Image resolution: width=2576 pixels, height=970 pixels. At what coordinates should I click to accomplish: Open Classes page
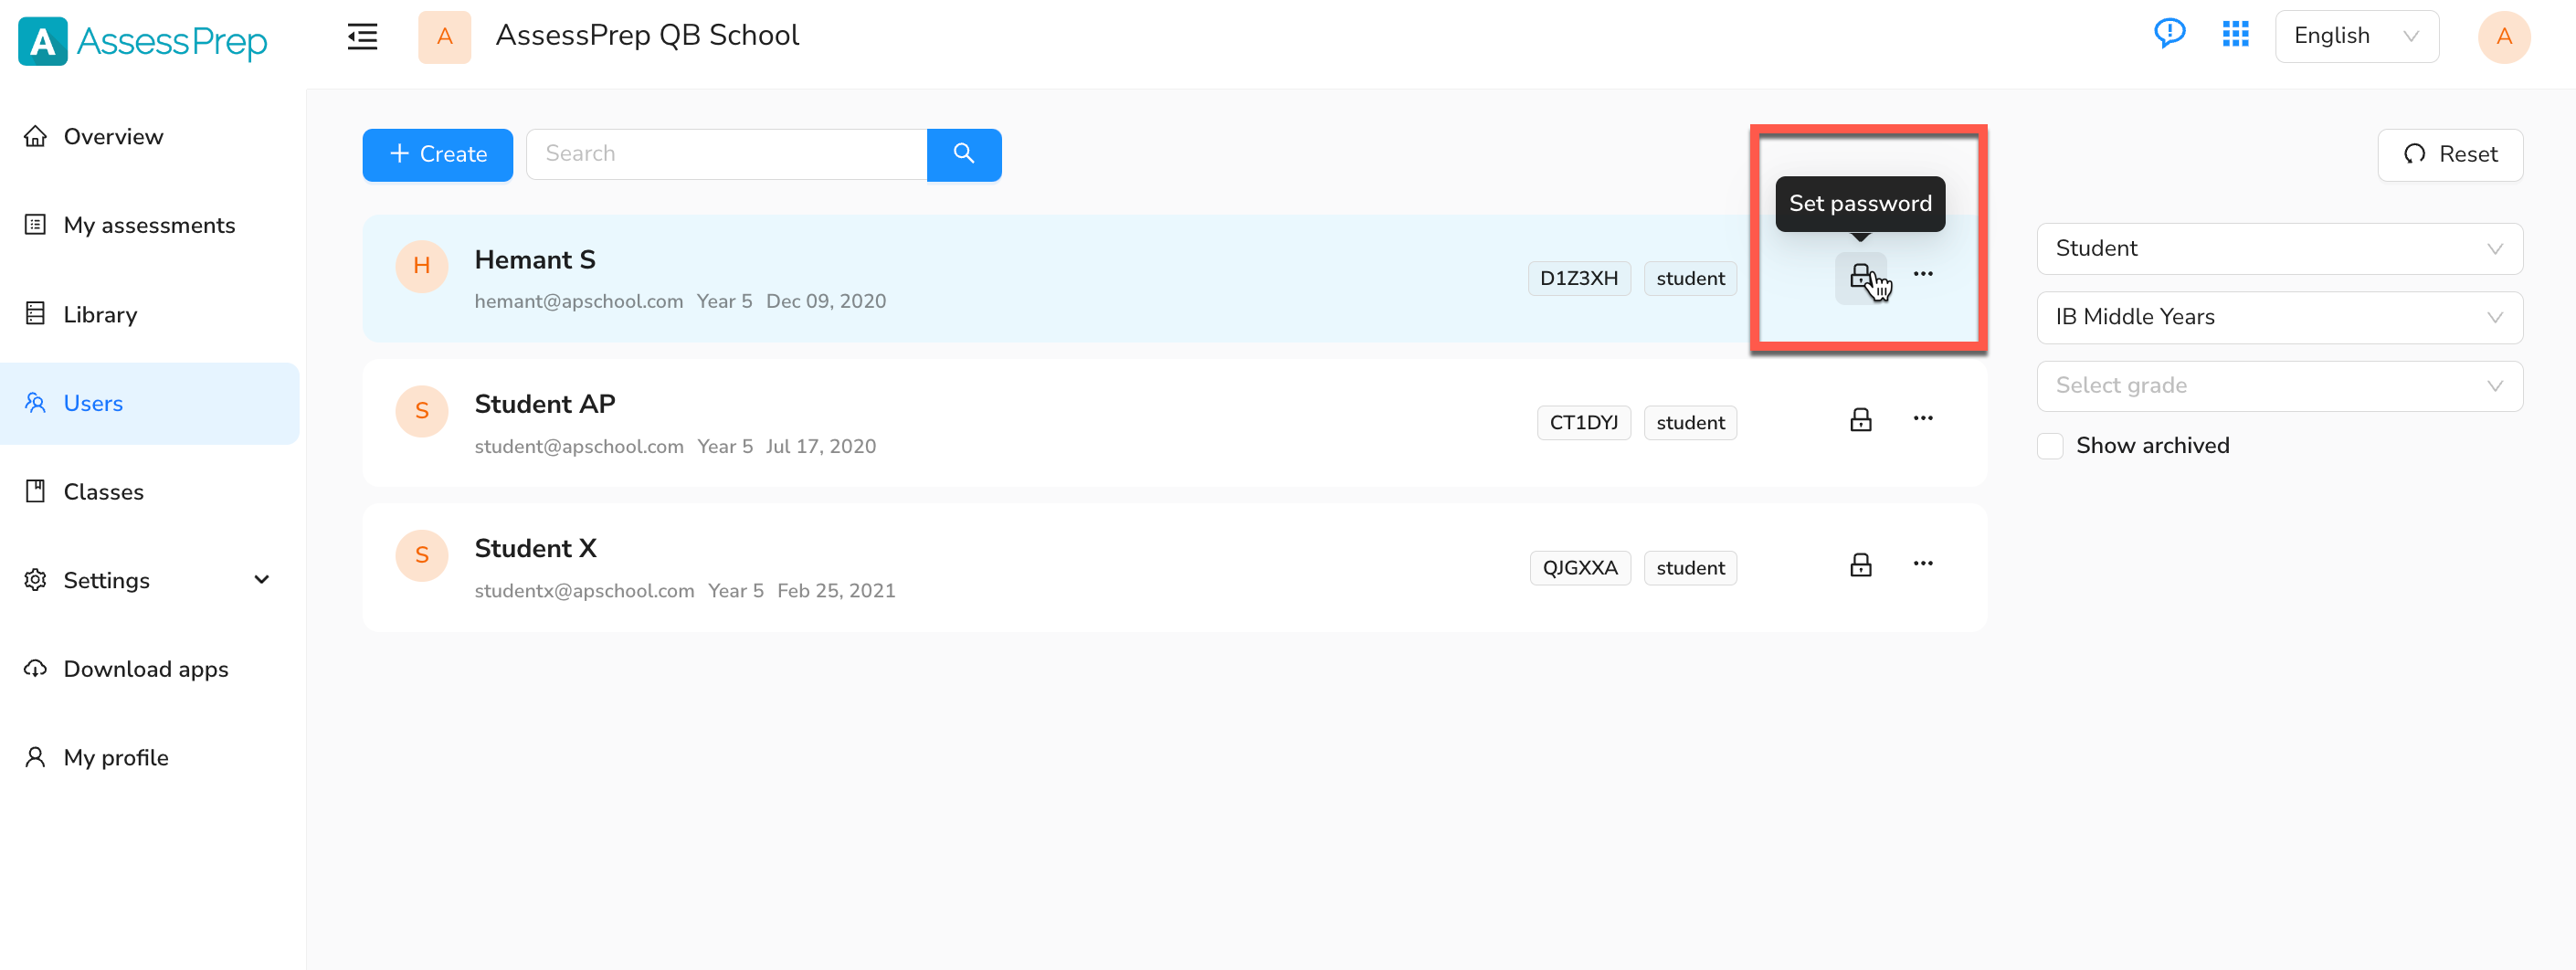pos(150,492)
